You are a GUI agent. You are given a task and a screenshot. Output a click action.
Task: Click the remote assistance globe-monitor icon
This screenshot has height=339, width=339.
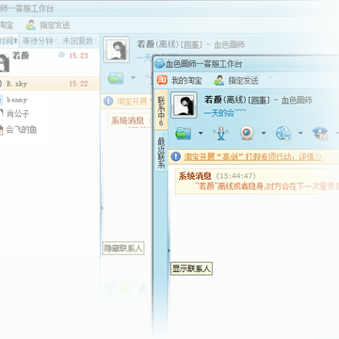click(283, 133)
